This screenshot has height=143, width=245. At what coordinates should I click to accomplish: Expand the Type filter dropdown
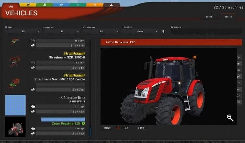click(x=23, y=31)
